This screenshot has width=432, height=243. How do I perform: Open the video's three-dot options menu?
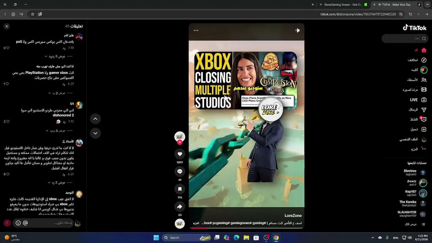[196, 30]
